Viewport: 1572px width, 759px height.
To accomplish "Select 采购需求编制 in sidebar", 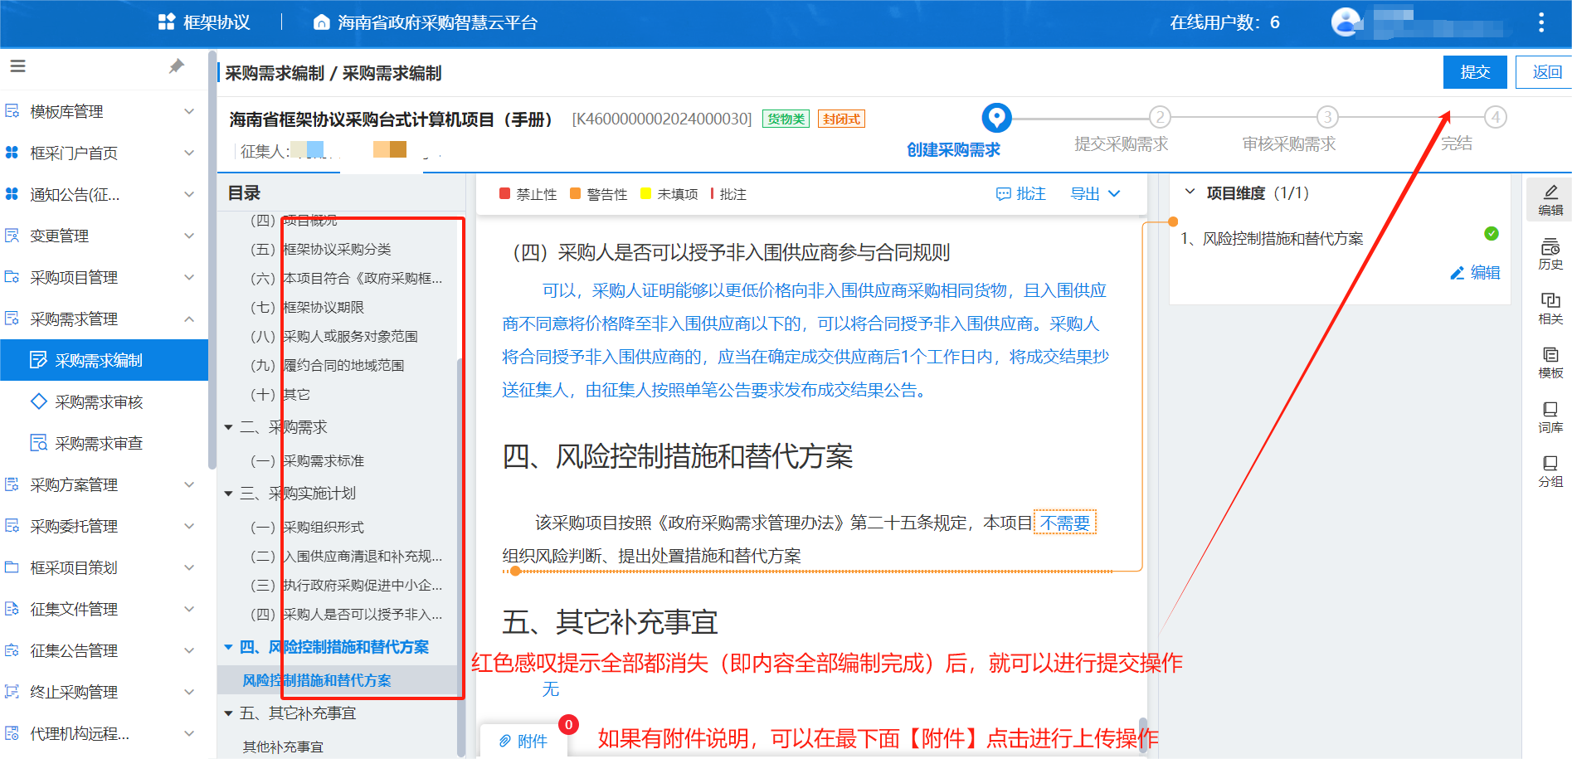I will pyautogui.click(x=104, y=360).
